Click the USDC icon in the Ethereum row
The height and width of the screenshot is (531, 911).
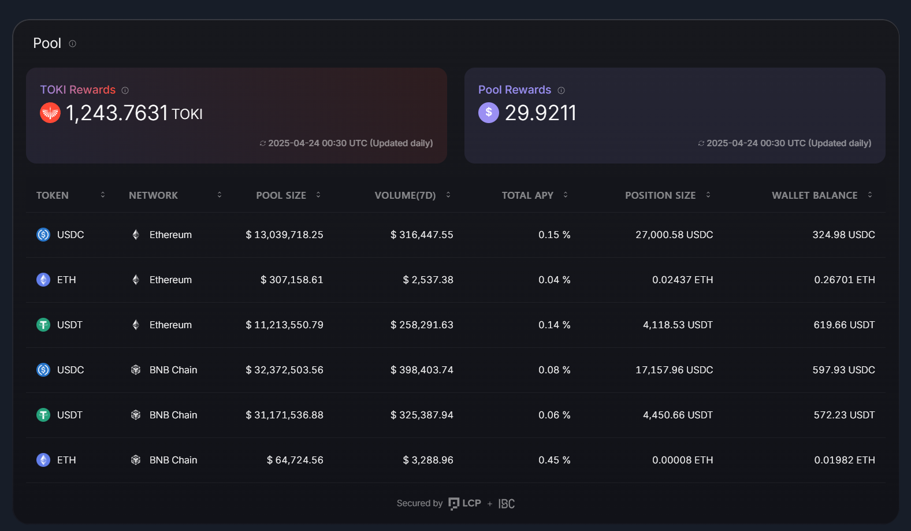point(43,235)
